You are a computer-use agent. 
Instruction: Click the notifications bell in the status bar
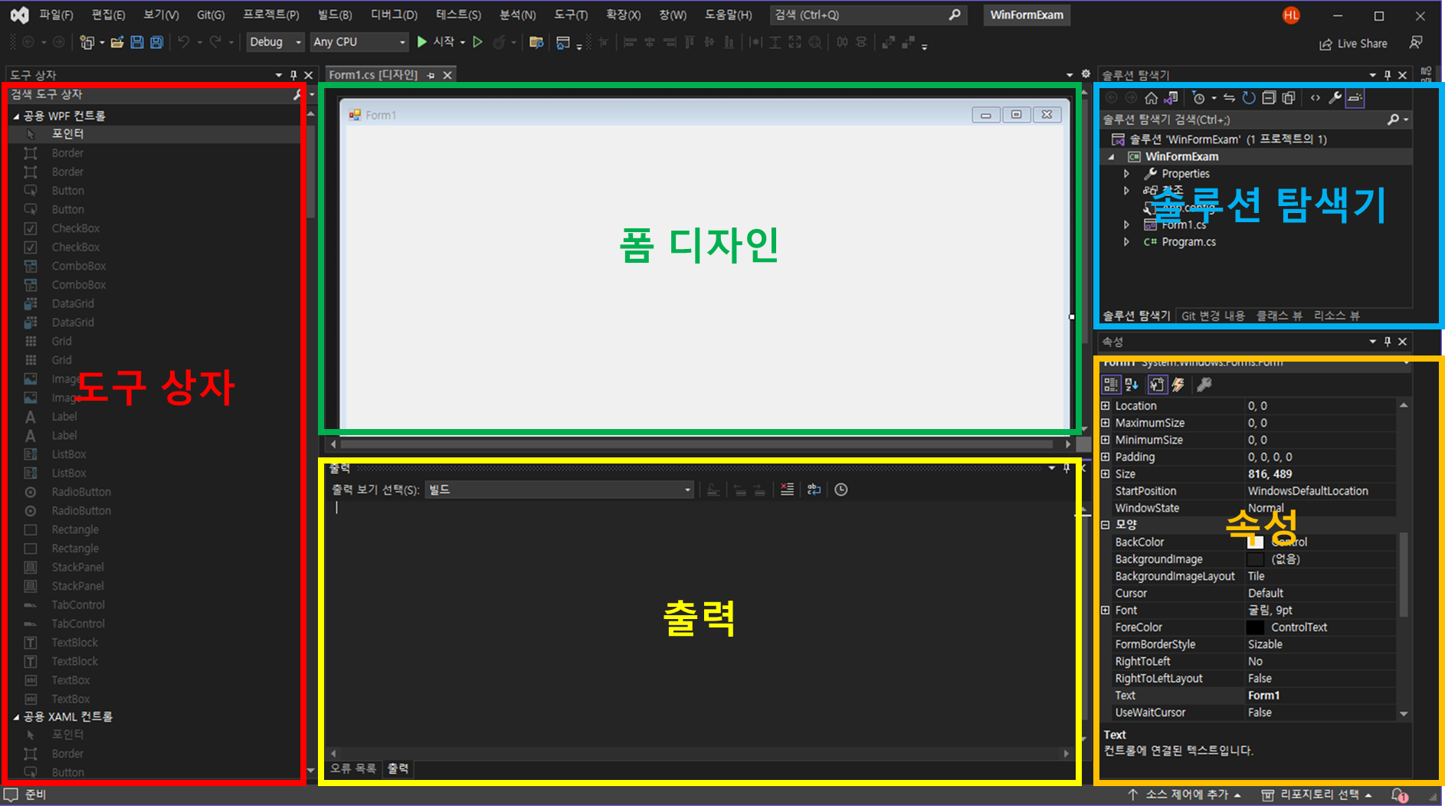pos(1399,795)
